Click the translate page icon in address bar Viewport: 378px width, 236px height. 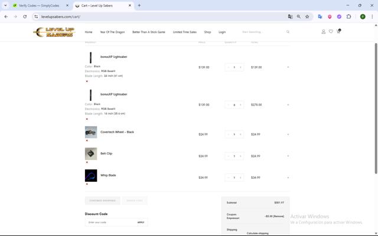(x=290, y=17)
